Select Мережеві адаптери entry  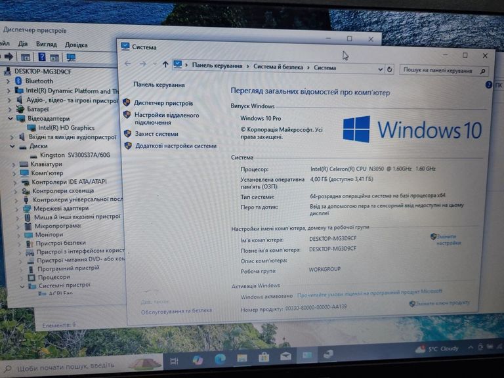tap(61, 208)
